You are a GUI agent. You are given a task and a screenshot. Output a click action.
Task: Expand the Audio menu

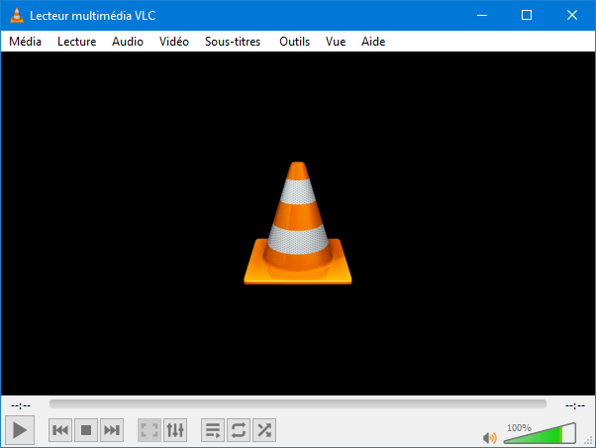pos(128,41)
